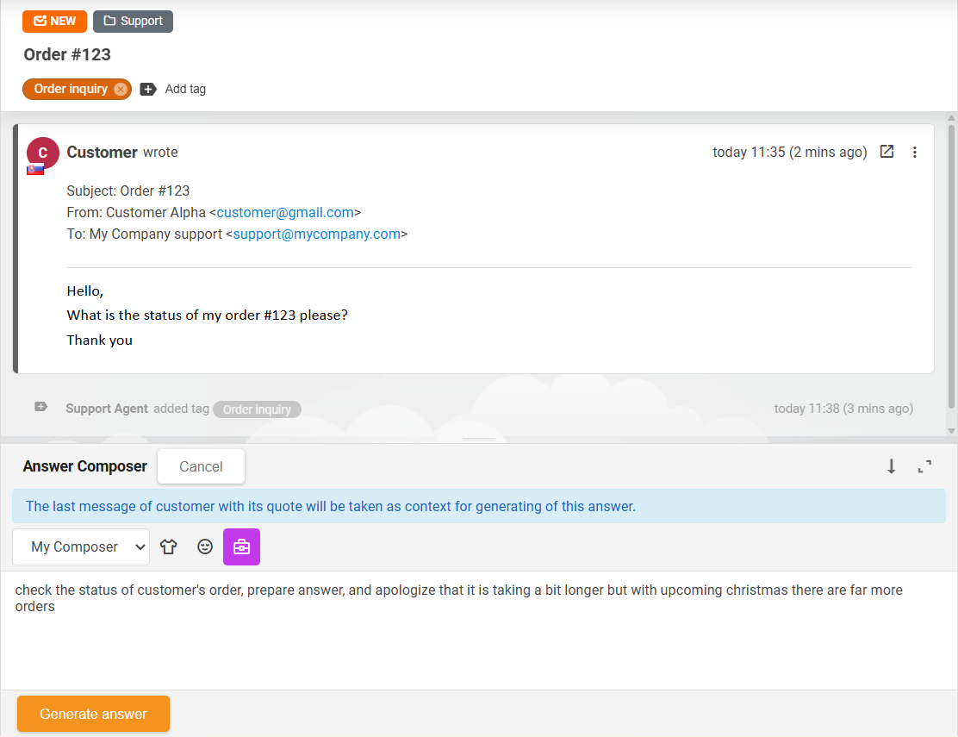Remove the Order inquiry tag
The width and height of the screenshot is (958, 737).
[121, 89]
